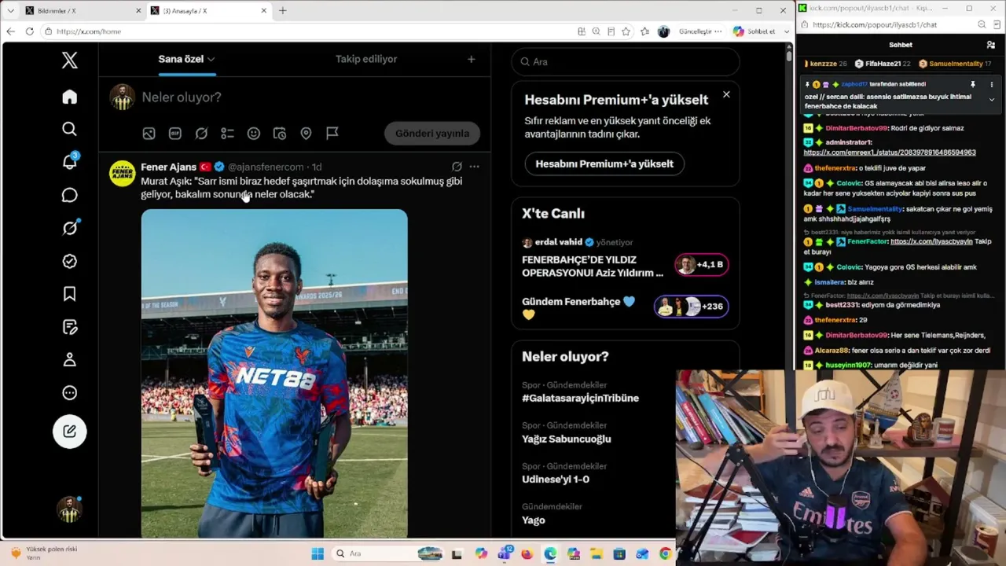This screenshot has width=1006, height=566.
Task: Switch to Bildirimler / X browser tab
Action: [x=82, y=11]
